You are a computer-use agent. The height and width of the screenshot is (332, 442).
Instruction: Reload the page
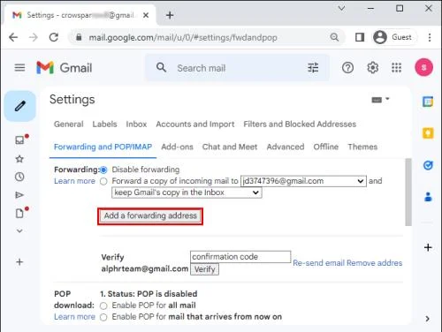point(53,37)
